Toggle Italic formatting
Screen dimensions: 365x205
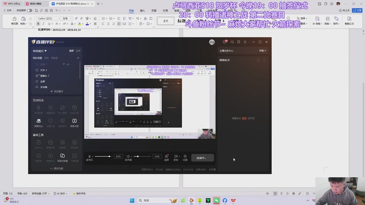(x=43, y=24)
